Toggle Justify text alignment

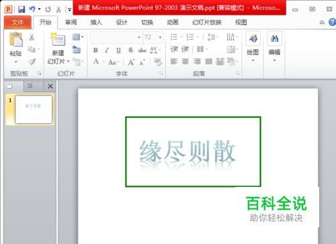click(209, 61)
